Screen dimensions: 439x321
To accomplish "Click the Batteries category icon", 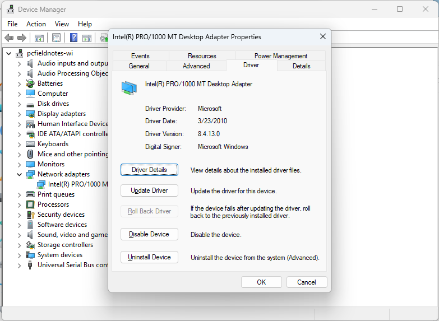I will click(x=30, y=83).
